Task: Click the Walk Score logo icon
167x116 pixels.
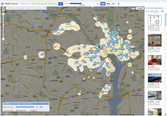Action: (x=2, y=4)
